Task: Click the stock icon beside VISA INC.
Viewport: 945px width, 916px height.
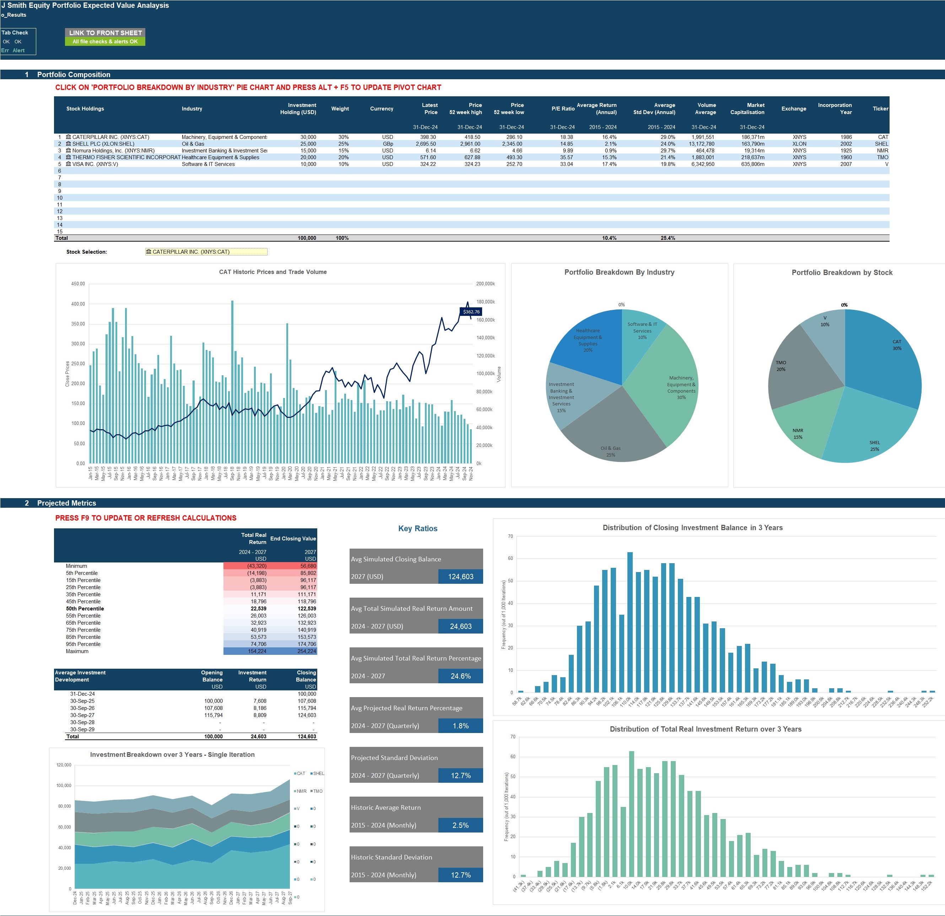Action: [69, 164]
